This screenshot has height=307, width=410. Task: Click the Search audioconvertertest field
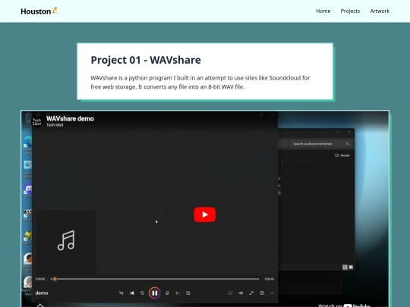pyautogui.click(x=320, y=144)
